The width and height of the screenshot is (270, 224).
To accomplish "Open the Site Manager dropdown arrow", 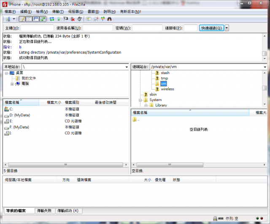I will coord(14,19).
